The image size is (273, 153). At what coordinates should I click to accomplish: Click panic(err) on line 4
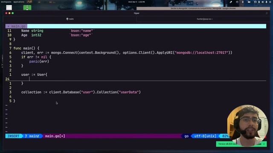point(39,61)
